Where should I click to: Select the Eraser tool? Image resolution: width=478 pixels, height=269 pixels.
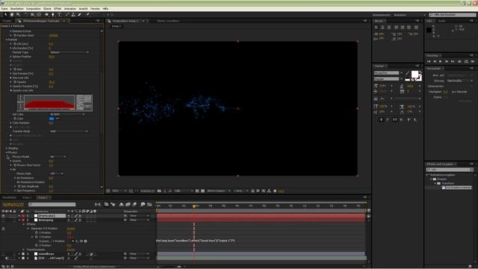(80, 14)
